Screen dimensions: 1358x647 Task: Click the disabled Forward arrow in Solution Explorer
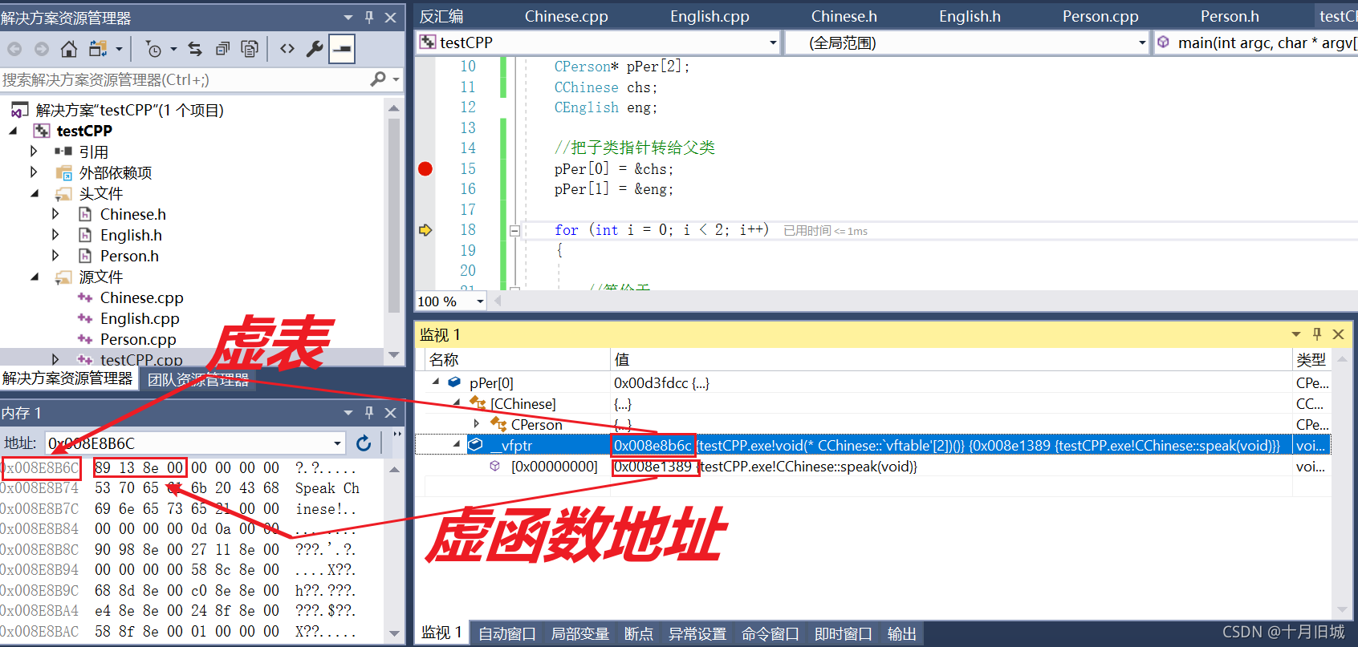click(x=42, y=50)
